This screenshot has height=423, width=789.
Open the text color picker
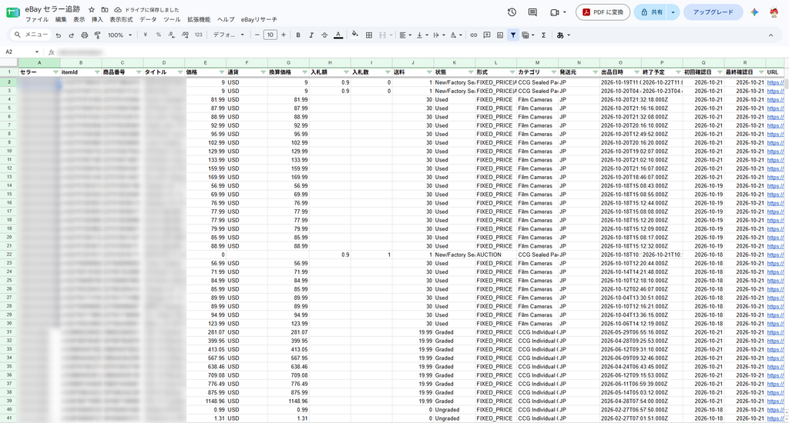(338, 35)
